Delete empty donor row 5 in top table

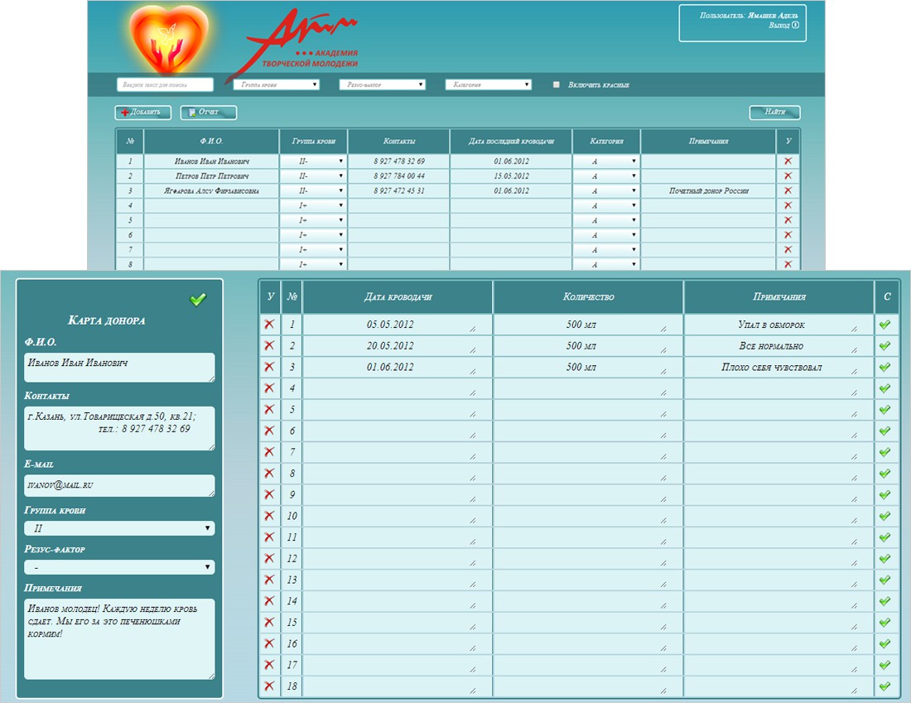(x=788, y=220)
